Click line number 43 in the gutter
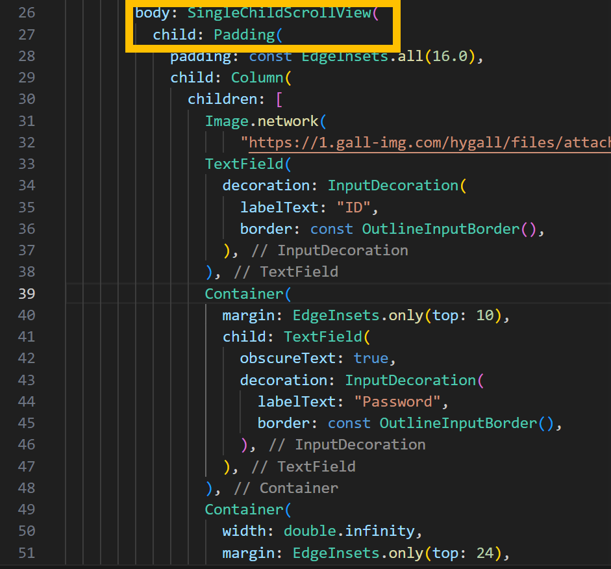The image size is (611, 569). click(x=27, y=380)
